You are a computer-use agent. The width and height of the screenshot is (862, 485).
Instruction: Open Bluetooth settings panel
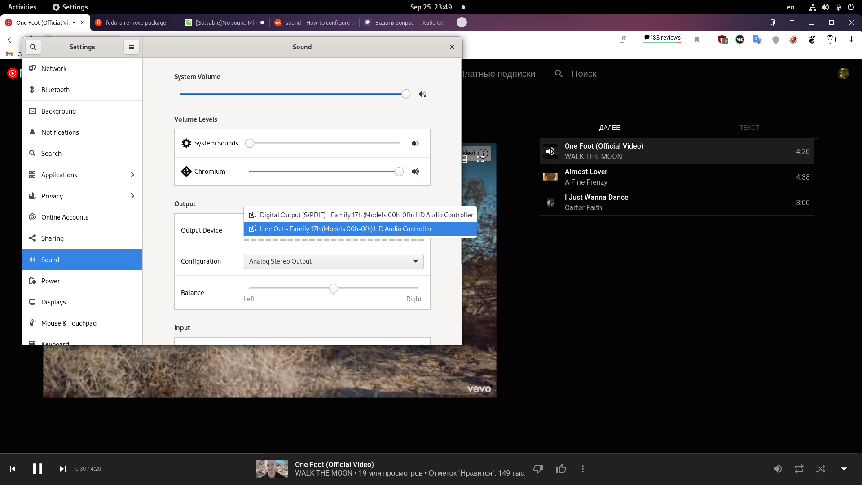83,90
